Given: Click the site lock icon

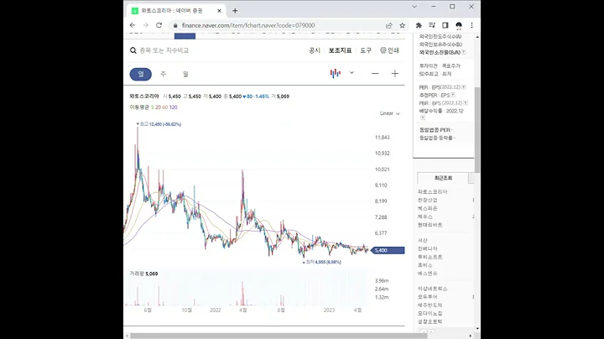Looking at the screenshot, I should click(175, 25).
